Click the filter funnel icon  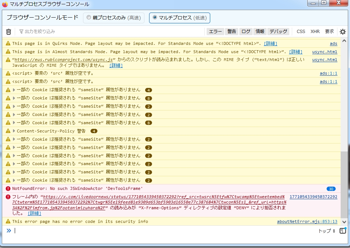pos(21,32)
